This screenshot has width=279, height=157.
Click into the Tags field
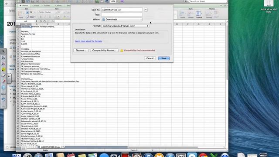(x=122, y=14)
